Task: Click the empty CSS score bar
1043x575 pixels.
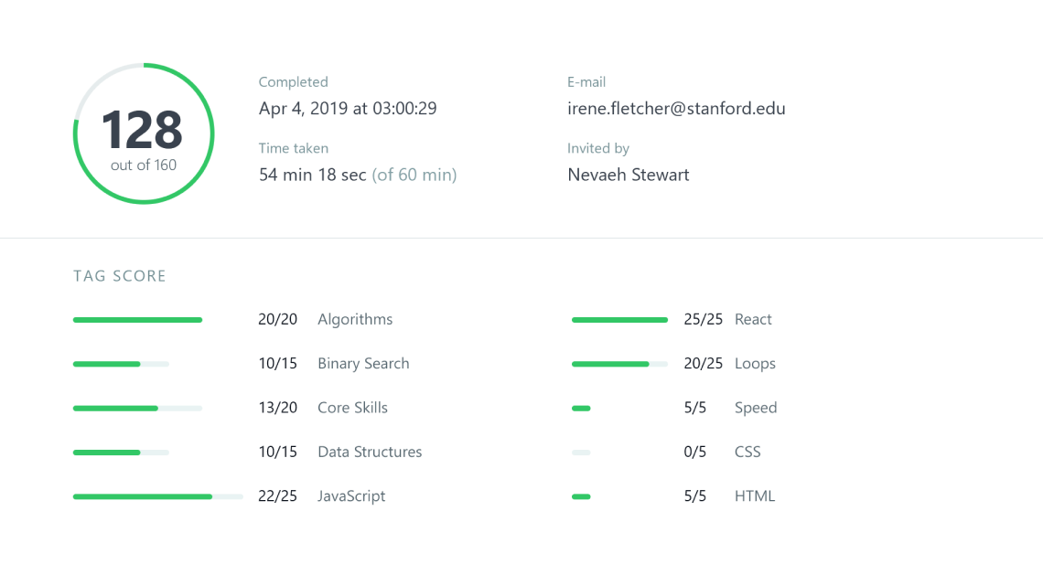Action: [581, 452]
